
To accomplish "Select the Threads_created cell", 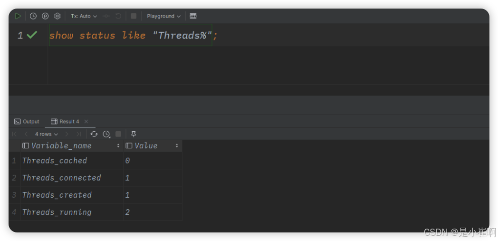I will click(x=72, y=195).
